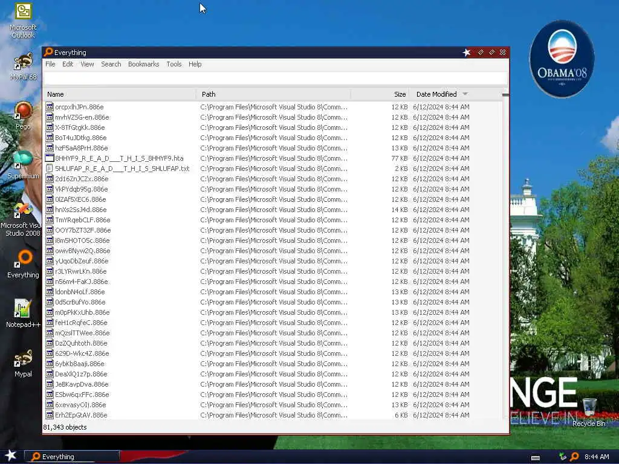Toggle Date Modified sort direction arrow
619x464 pixels.
point(465,94)
